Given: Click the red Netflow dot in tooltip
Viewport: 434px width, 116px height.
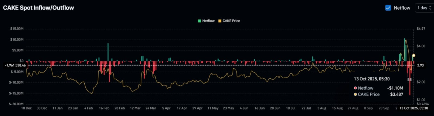Looking at the screenshot, I should point(355,88).
